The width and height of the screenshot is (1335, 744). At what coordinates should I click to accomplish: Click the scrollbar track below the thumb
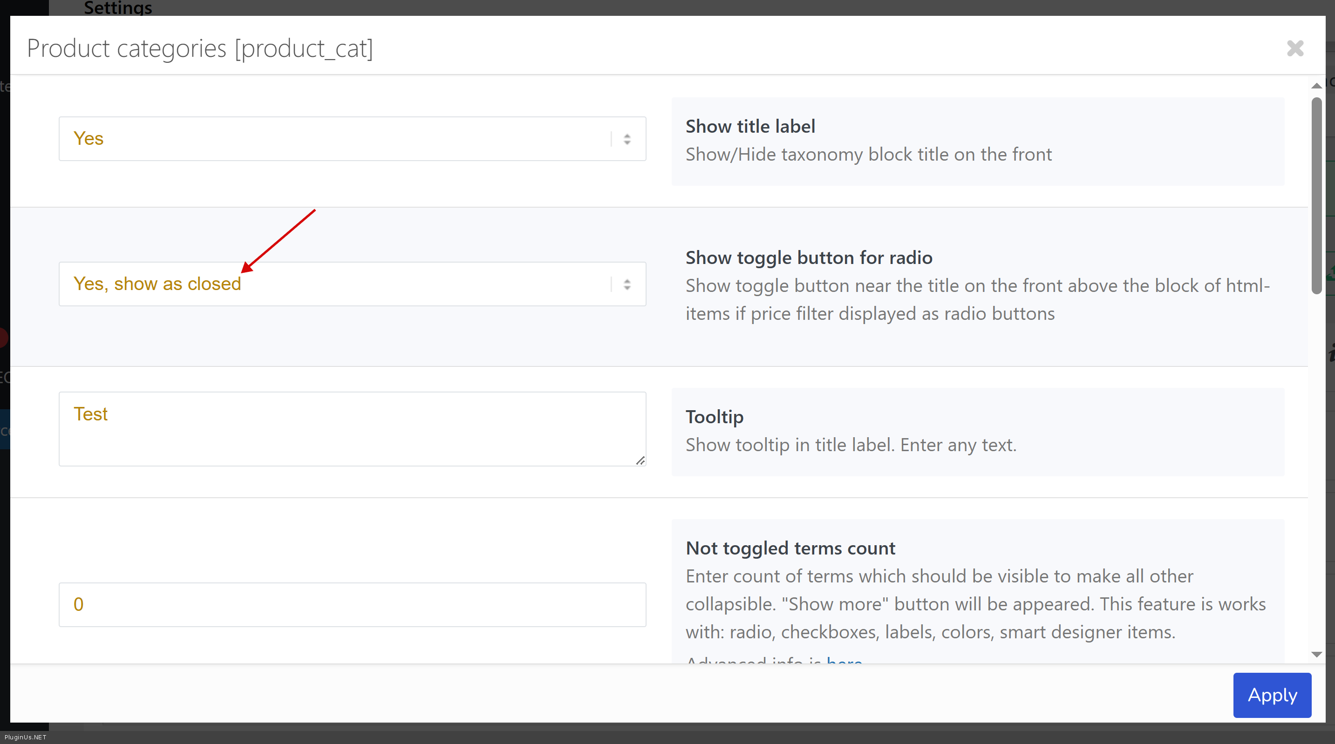click(x=1316, y=467)
